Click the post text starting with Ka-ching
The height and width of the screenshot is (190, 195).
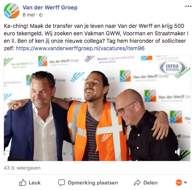[96, 37]
